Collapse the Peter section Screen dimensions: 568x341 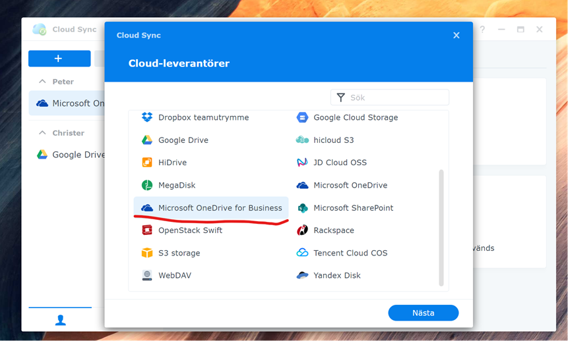[x=42, y=82]
